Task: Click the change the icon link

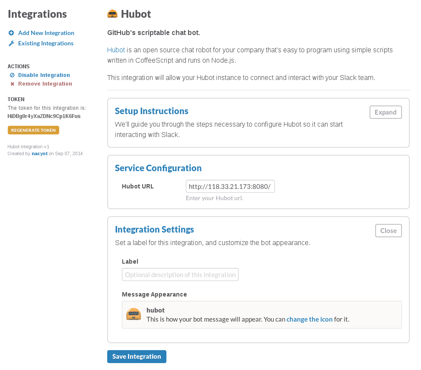Action: click(309, 319)
